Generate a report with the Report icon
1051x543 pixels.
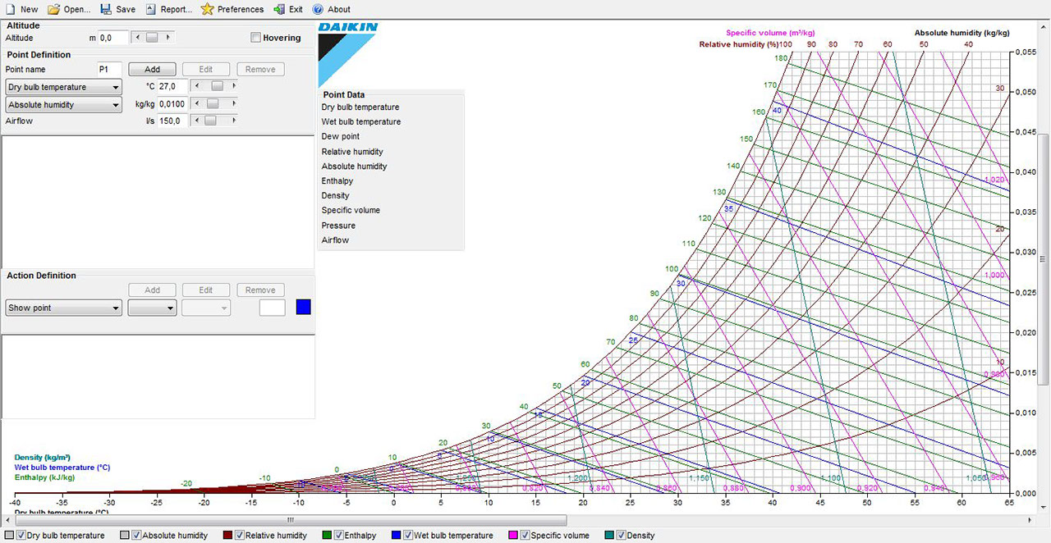pyautogui.click(x=151, y=9)
